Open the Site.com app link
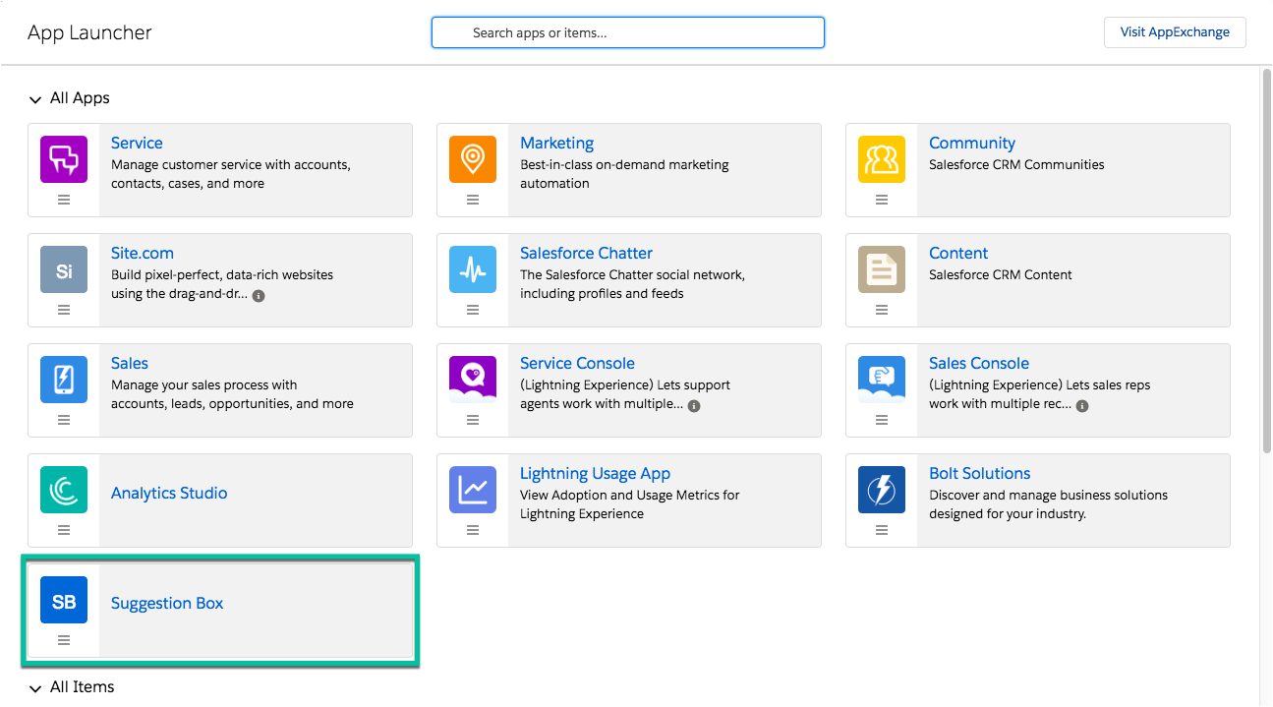The image size is (1273, 707). pos(143,253)
